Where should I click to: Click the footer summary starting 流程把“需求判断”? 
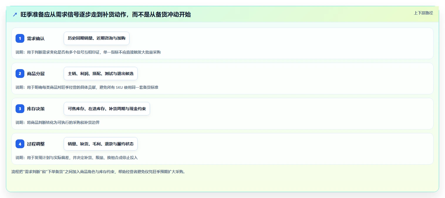98,172
